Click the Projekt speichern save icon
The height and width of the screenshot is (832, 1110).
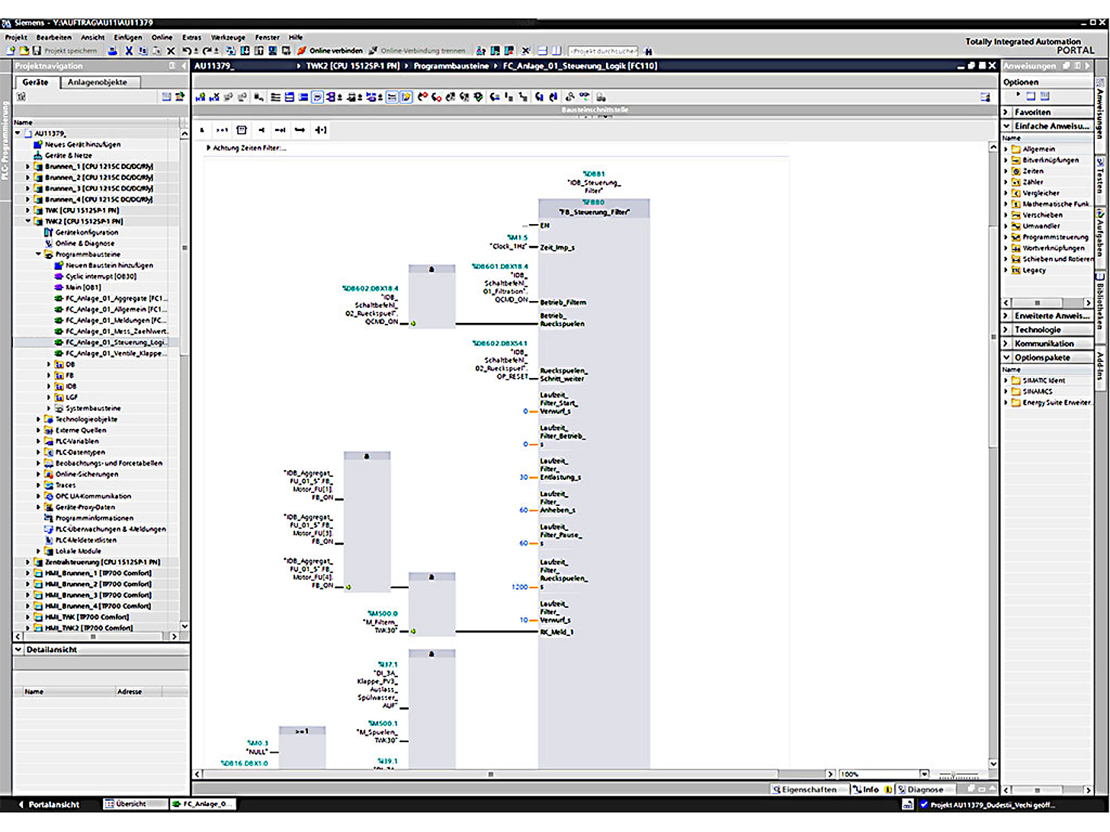tap(37, 51)
